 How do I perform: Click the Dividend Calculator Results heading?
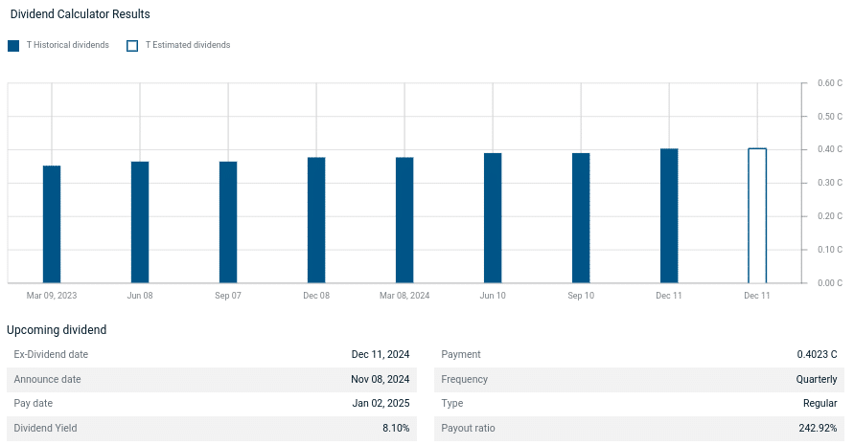click(x=80, y=15)
